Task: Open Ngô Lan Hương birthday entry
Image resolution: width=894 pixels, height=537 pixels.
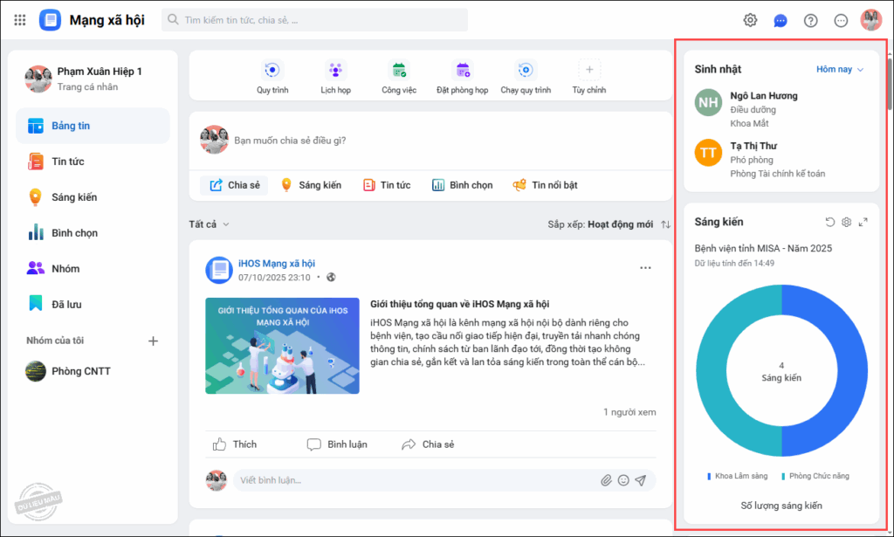Action: pos(781,109)
